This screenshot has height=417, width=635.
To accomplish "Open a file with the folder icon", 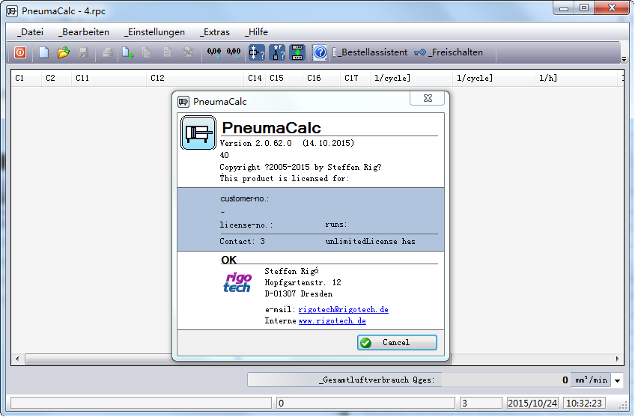I will (x=64, y=52).
